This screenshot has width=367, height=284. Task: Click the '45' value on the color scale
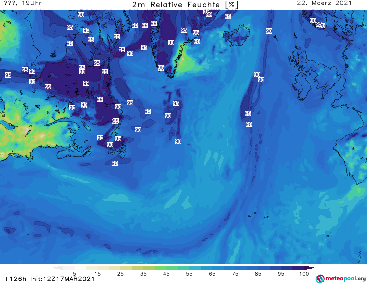pyautogui.click(x=166, y=273)
